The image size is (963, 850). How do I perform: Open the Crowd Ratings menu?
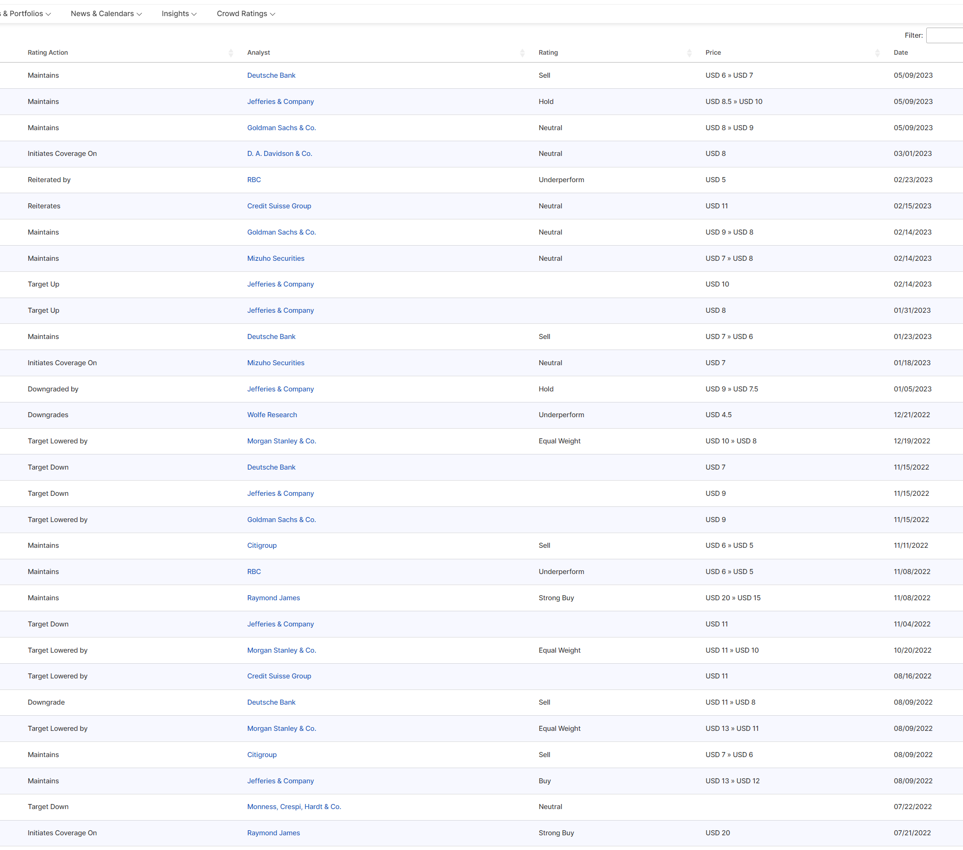[x=246, y=14]
